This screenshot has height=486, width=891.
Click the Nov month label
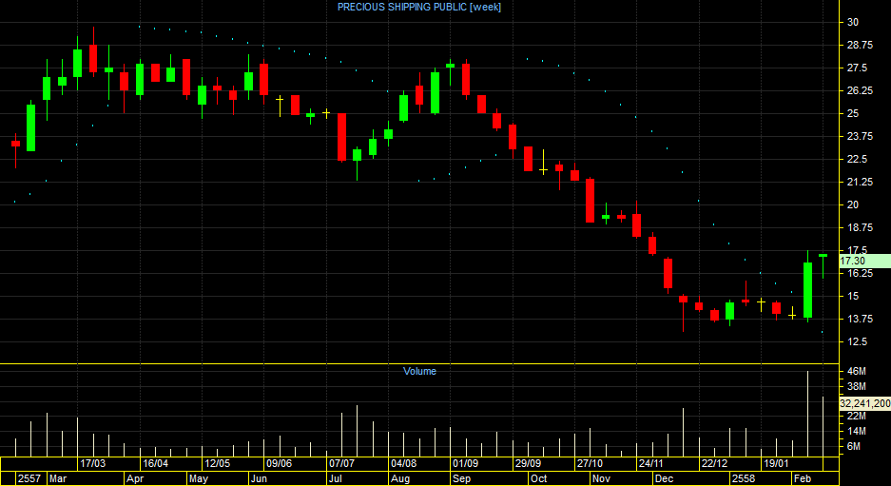click(601, 478)
